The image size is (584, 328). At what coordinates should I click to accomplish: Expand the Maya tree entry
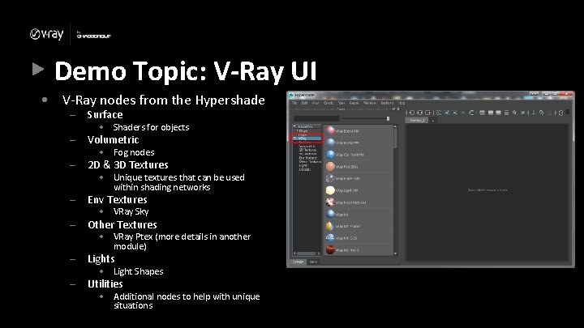click(297, 131)
